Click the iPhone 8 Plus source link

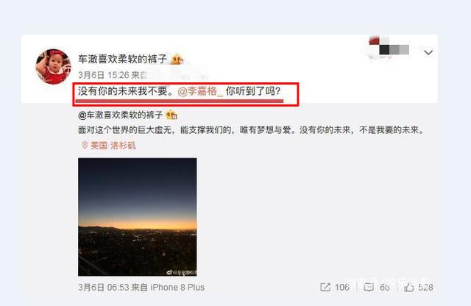177,288
